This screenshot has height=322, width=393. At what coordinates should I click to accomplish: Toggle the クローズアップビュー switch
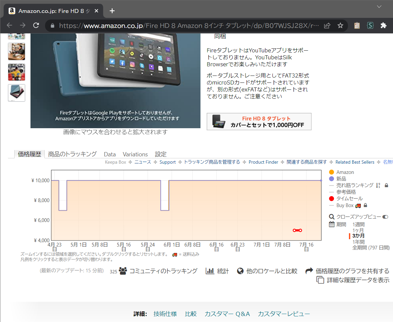click(x=385, y=217)
